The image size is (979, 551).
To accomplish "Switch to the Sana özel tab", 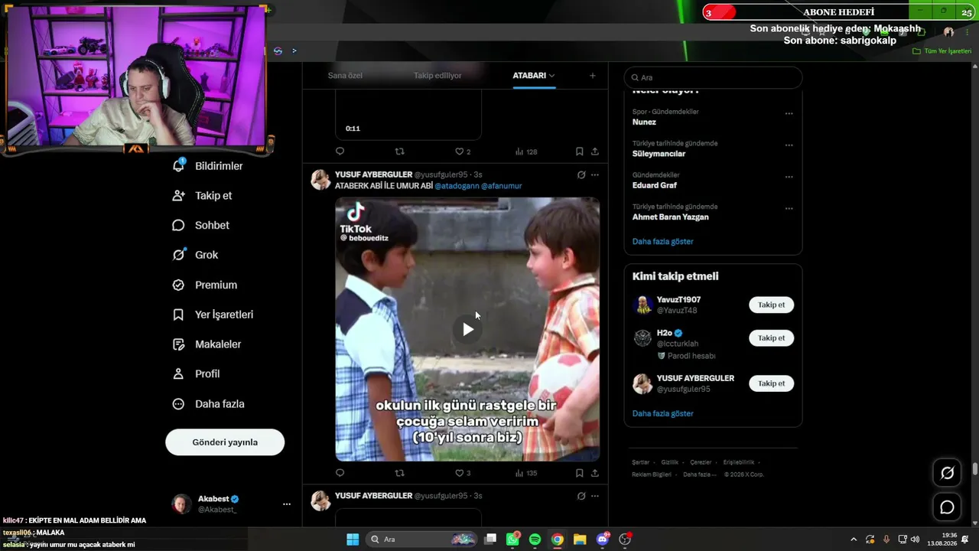I will [345, 76].
